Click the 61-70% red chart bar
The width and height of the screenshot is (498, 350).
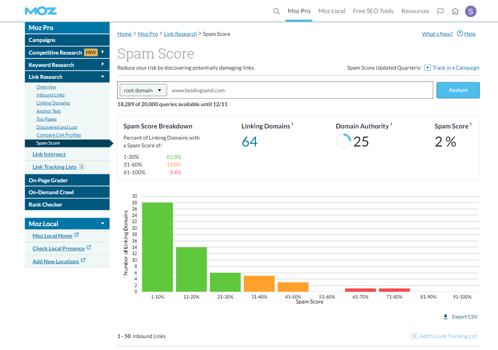click(361, 290)
